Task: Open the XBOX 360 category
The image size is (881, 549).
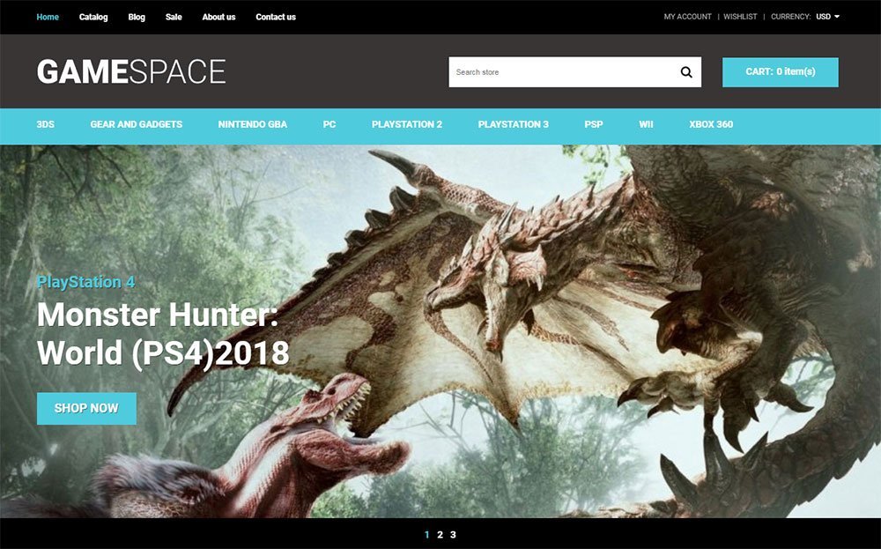Action: [711, 124]
